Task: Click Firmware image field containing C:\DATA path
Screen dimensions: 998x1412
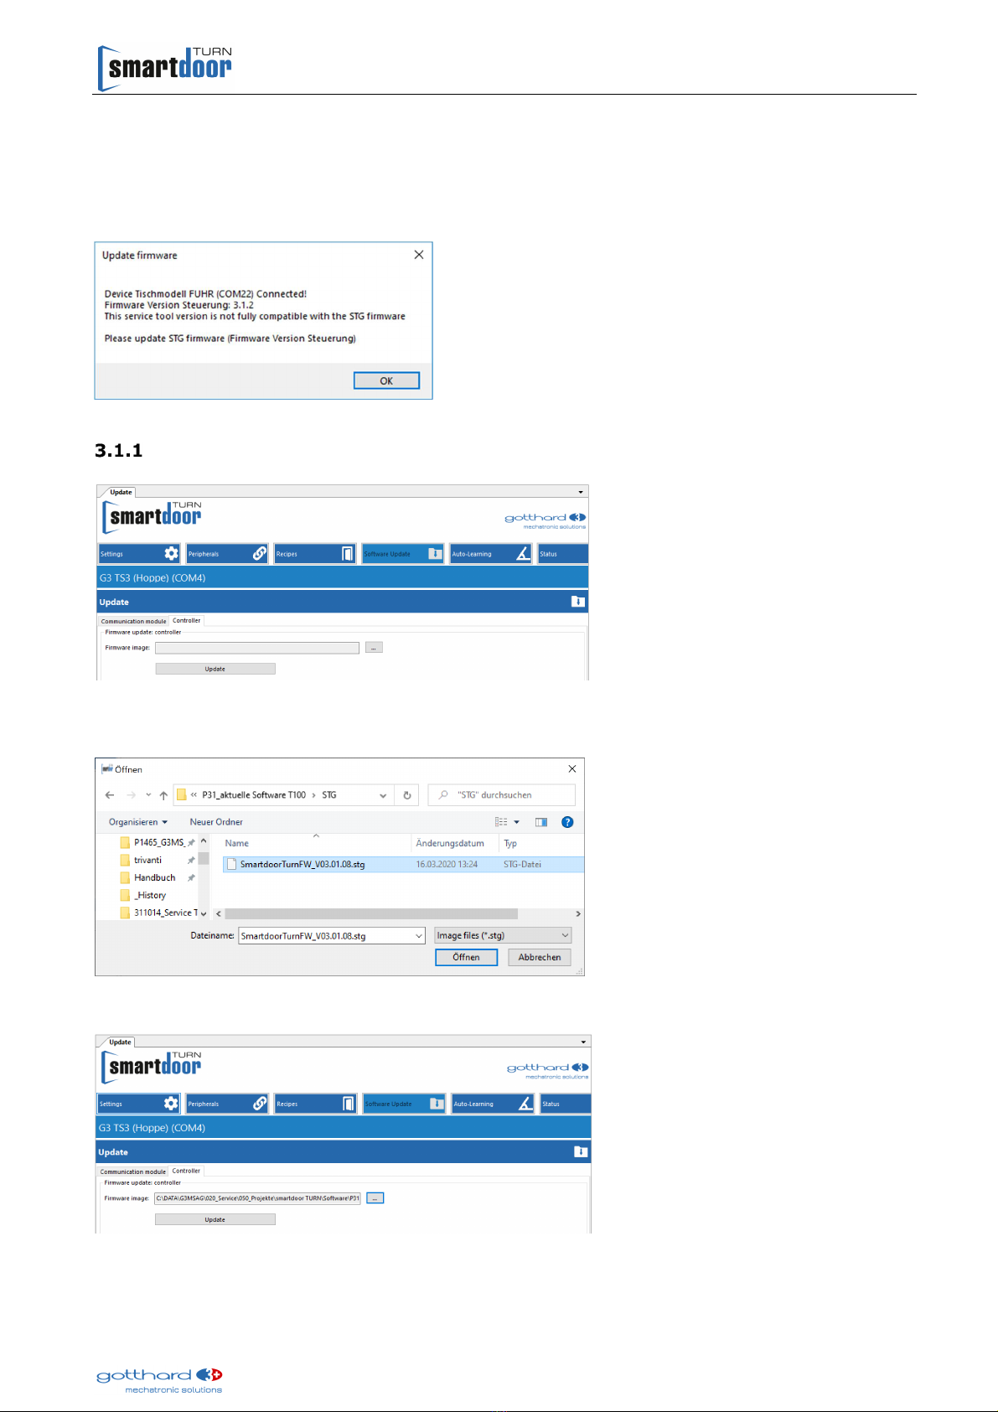Action: click(x=257, y=1198)
